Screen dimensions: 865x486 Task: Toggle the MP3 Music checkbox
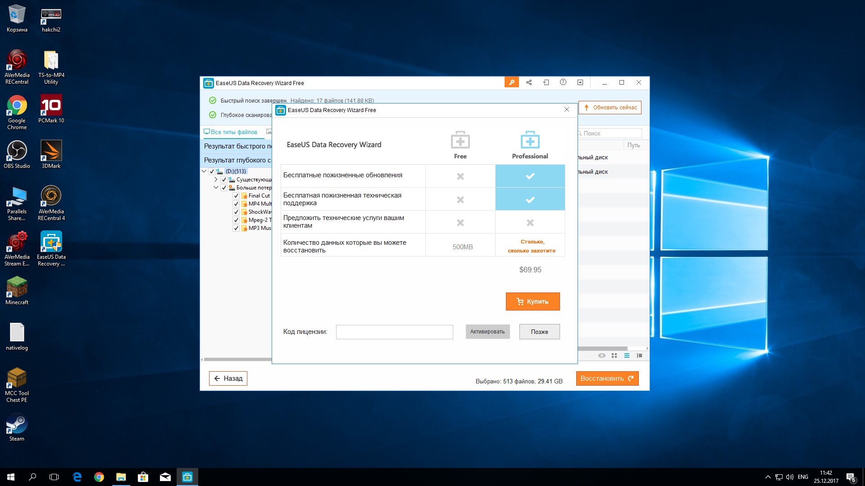click(236, 228)
